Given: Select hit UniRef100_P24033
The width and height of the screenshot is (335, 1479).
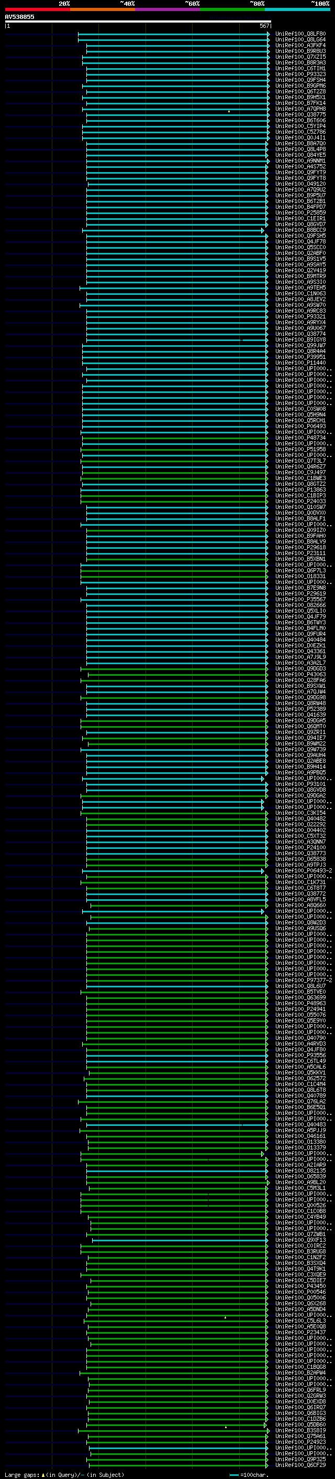Looking at the screenshot, I should pos(300,501).
